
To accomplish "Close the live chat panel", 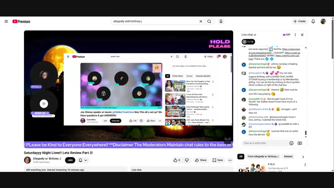I will (302, 35).
